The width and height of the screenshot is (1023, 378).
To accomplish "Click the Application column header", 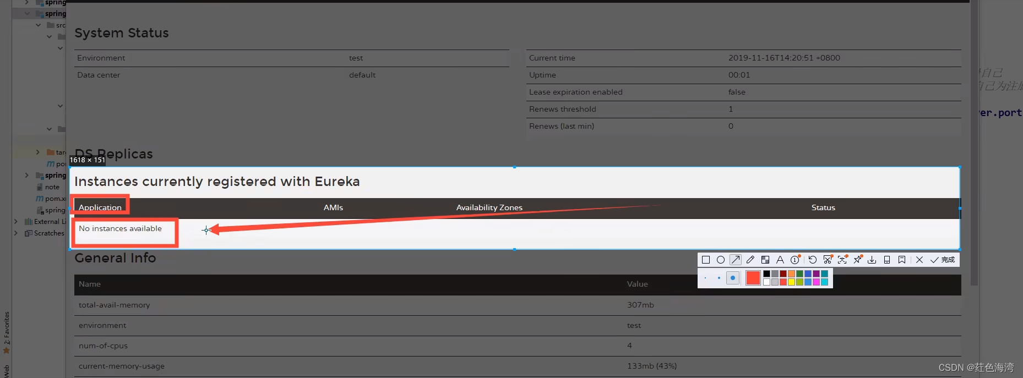I will (x=100, y=207).
